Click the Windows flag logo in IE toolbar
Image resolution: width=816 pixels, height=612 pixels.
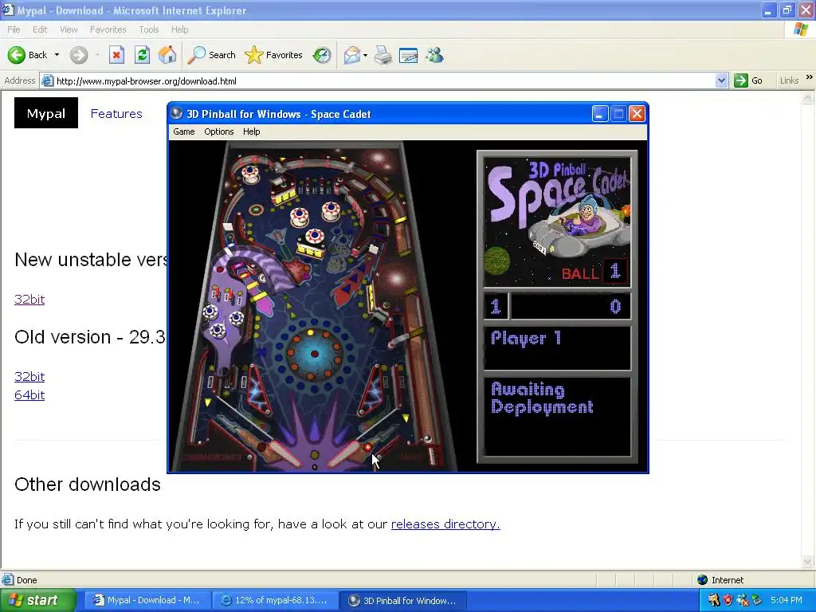[801, 29]
